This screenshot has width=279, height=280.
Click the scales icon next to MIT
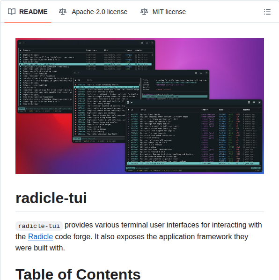(144, 12)
